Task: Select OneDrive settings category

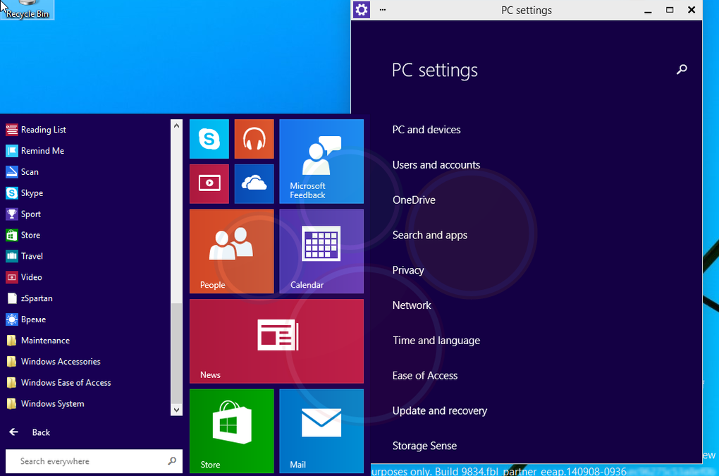Action: (414, 200)
